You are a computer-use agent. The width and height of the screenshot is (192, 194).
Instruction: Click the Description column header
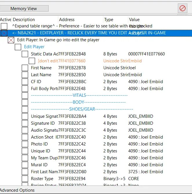click(x=35, y=20)
